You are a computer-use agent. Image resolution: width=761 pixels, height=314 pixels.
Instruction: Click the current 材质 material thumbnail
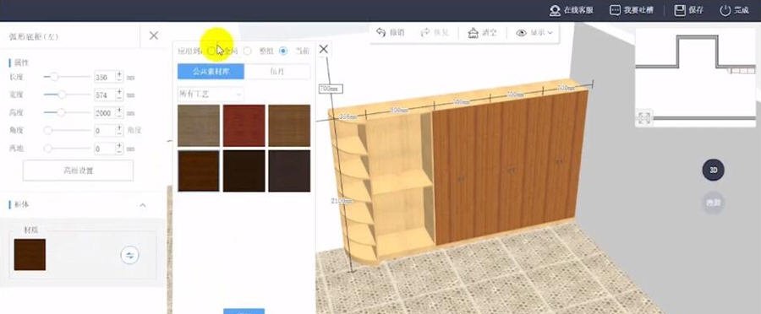[30, 254]
